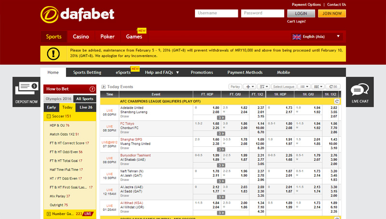
Task: Select FT & HT Correct Score market
Action: click(x=69, y=143)
